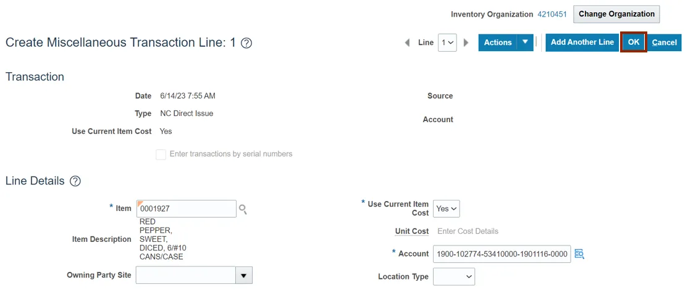Open inventory organization 4210451 link
The width and height of the screenshot is (693, 293).
(x=552, y=14)
